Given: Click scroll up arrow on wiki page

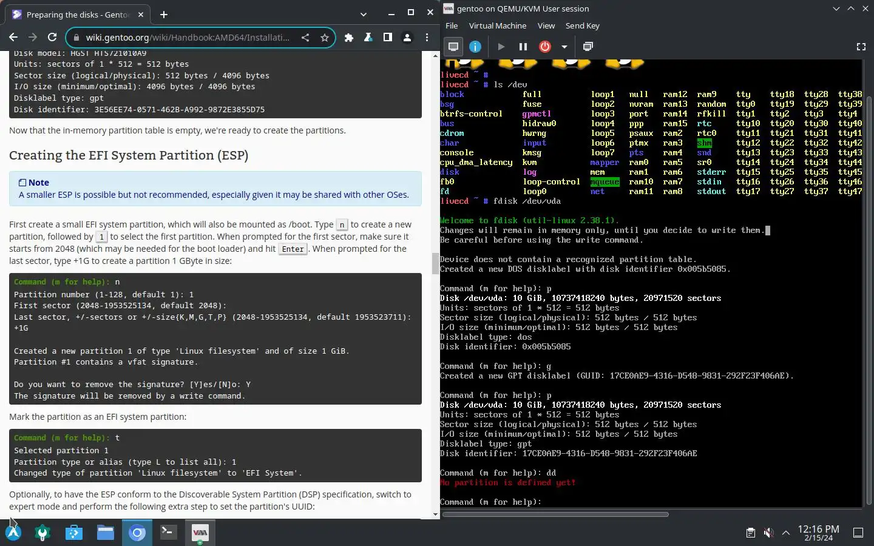Looking at the screenshot, I should tap(435, 55).
